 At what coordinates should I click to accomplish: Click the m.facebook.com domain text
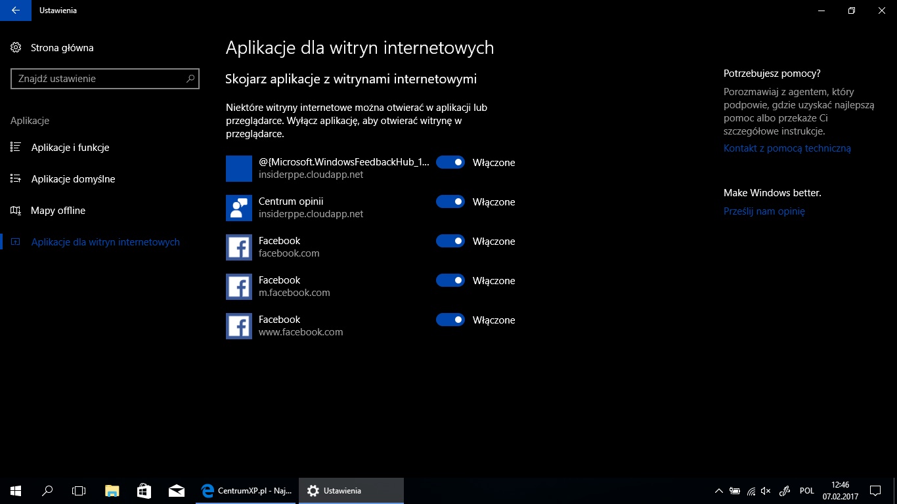(x=294, y=293)
